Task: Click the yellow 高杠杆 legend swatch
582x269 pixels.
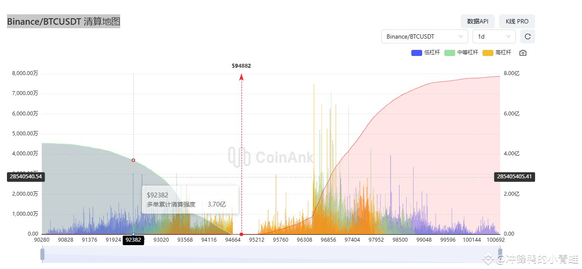Action: [x=487, y=52]
